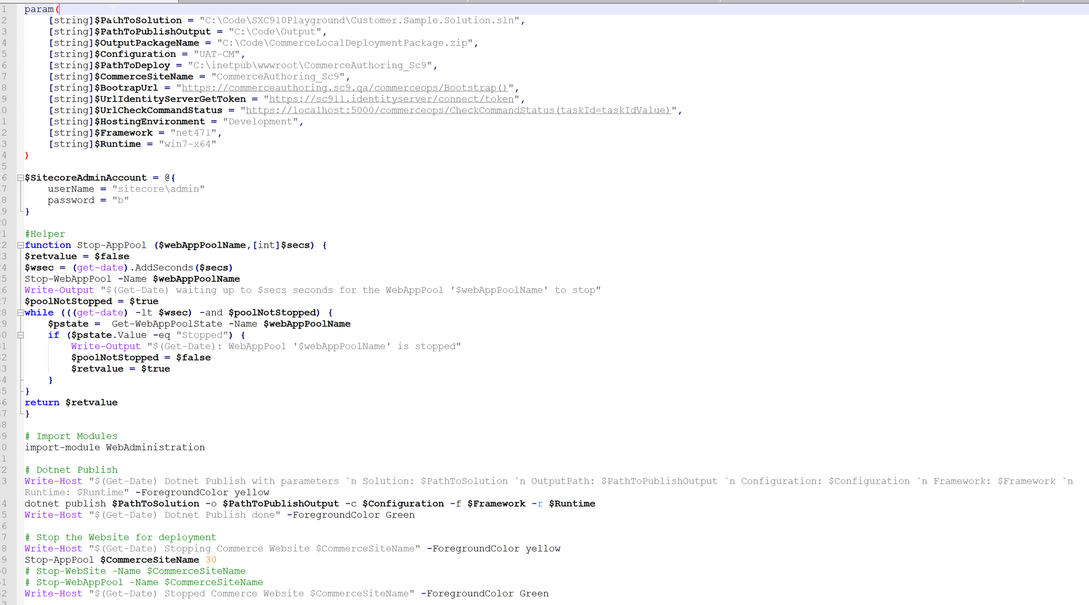The height and width of the screenshot is (605, 1089).
Task: Click the Stop-WebAppPool -Name command line
Action: [x=132, y=279]
